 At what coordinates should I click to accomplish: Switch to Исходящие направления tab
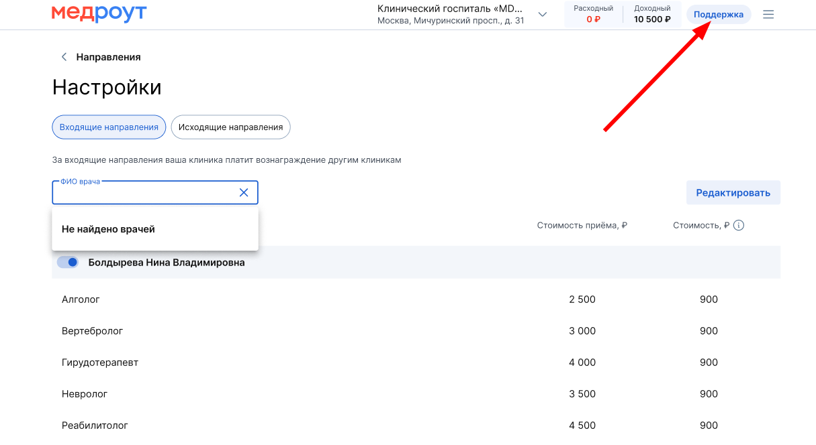click(230, 127)
